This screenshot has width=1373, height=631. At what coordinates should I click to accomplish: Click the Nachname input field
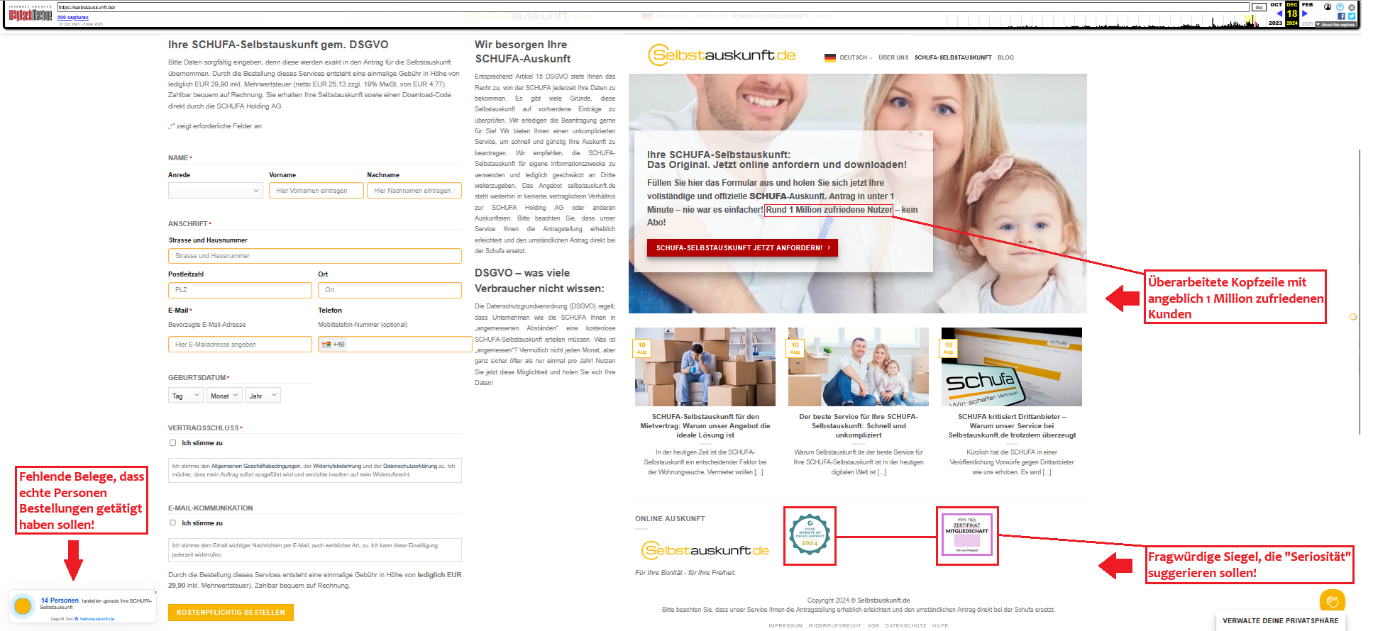point(414,190)
